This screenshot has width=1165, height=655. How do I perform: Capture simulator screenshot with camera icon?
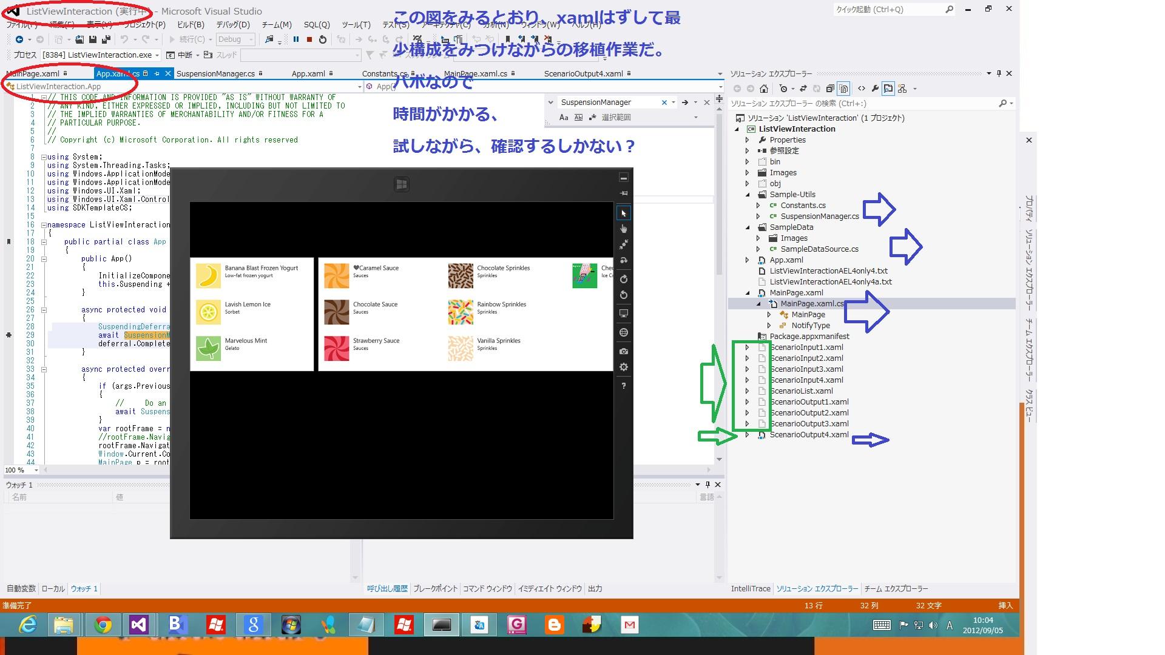pyautogui.click(x=623, y=351)
